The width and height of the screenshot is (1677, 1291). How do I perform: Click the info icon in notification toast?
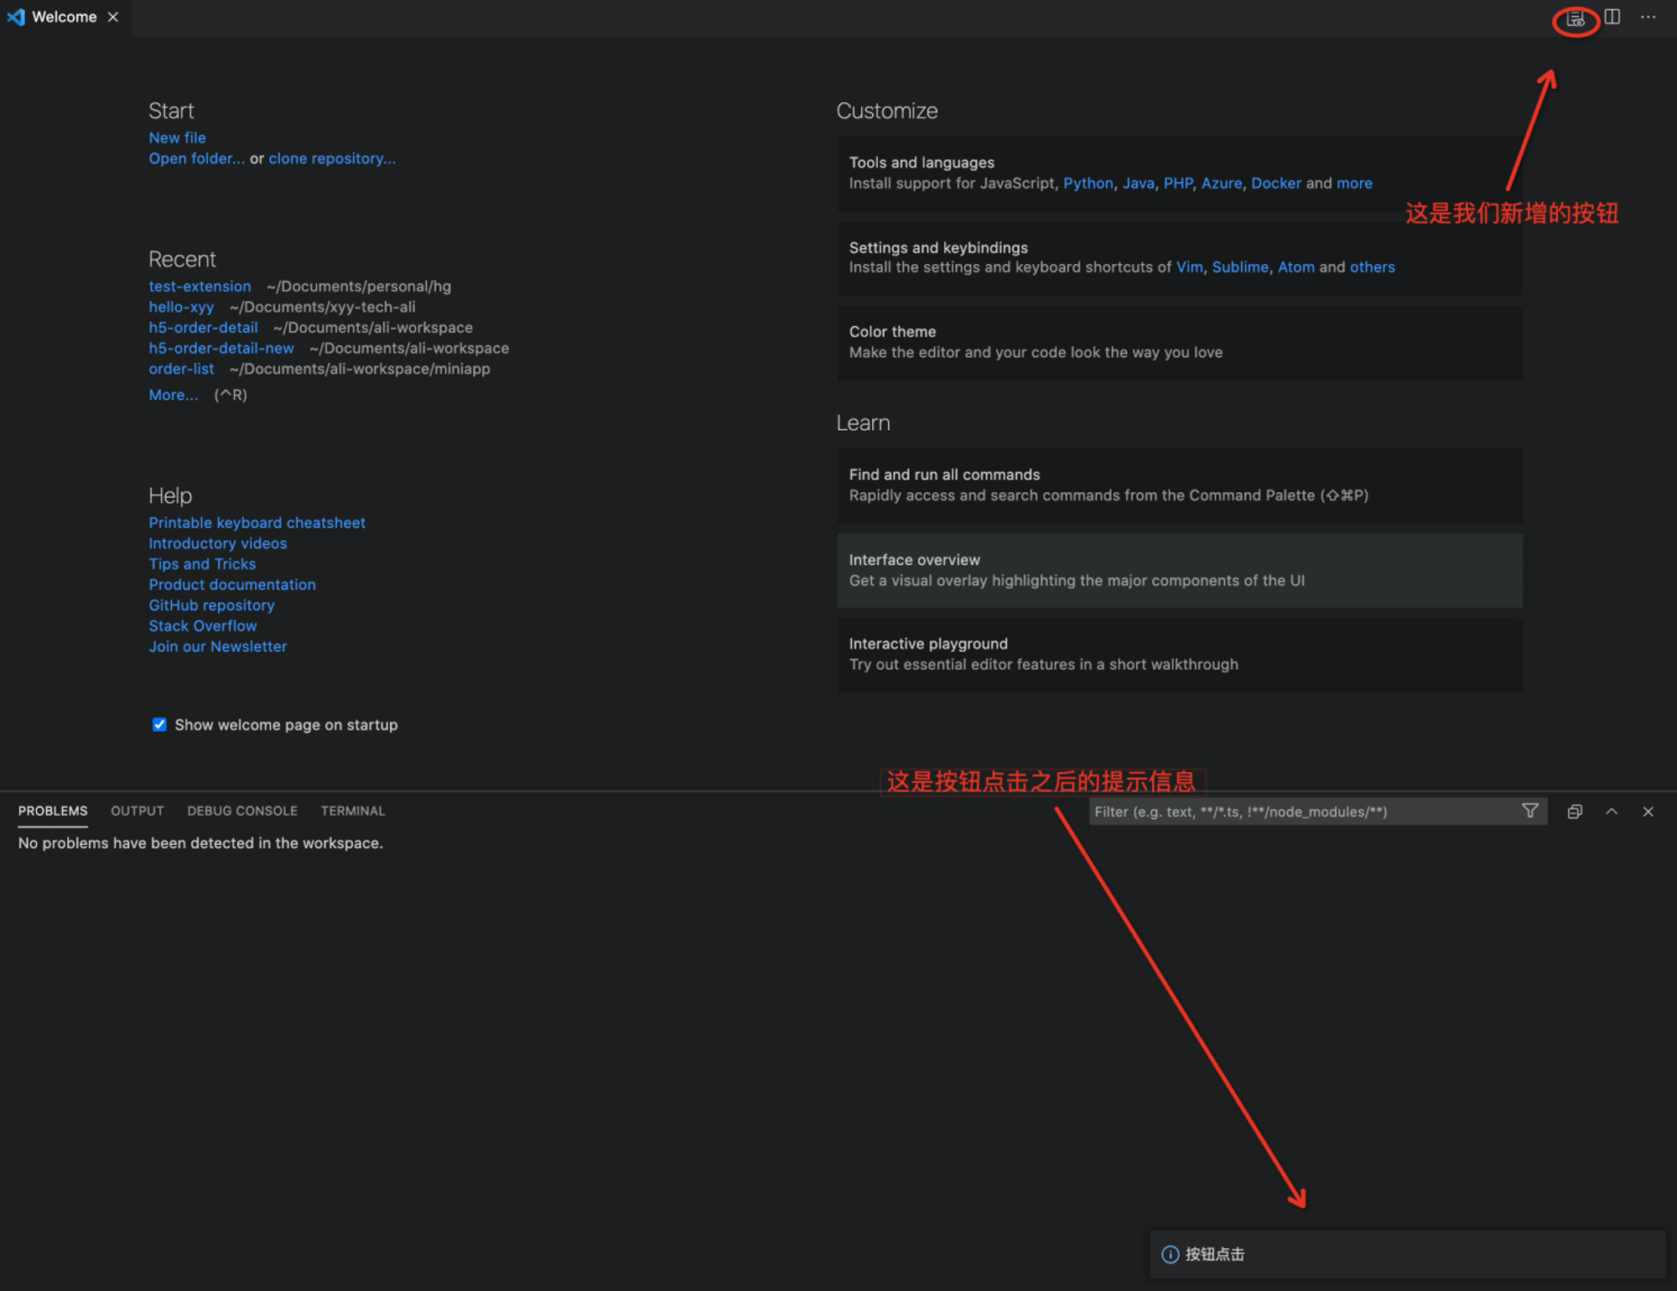coord(1170,1254)
